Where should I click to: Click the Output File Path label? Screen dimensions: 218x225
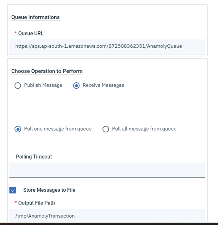(x=37, y=203)
